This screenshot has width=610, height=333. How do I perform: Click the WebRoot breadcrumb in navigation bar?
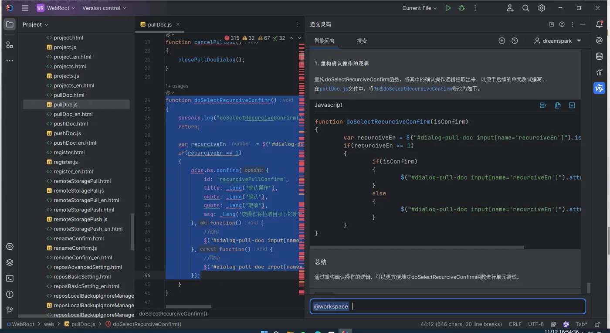pos(20,324)
